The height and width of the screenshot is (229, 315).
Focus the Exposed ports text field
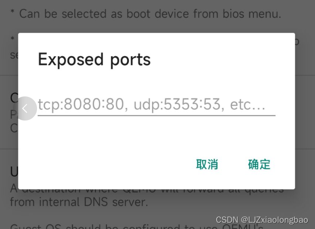[x=157, y=105]
